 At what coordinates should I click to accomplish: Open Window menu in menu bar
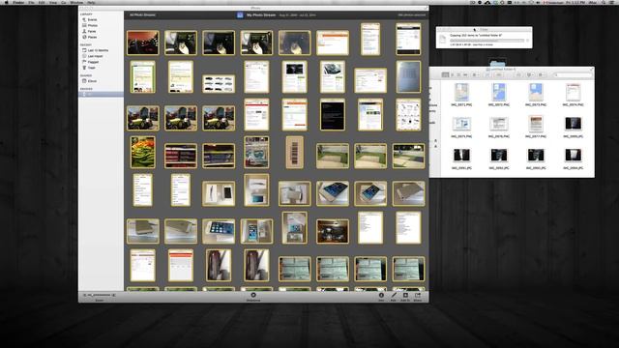(76, 2)
